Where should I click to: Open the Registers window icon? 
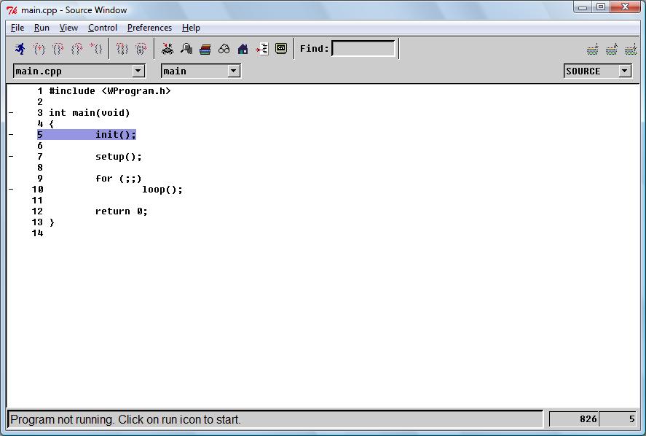click(168, 49)
